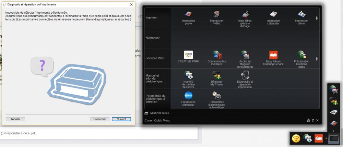Click small right arrow in horizontal shortcut bar
The width and height of the screenshot is (343, 147).
coord(326,138)
